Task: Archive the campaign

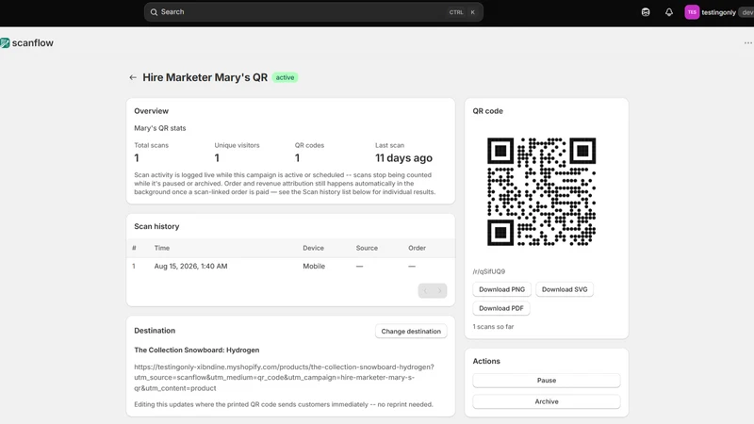Action: [x=547, y=401]
